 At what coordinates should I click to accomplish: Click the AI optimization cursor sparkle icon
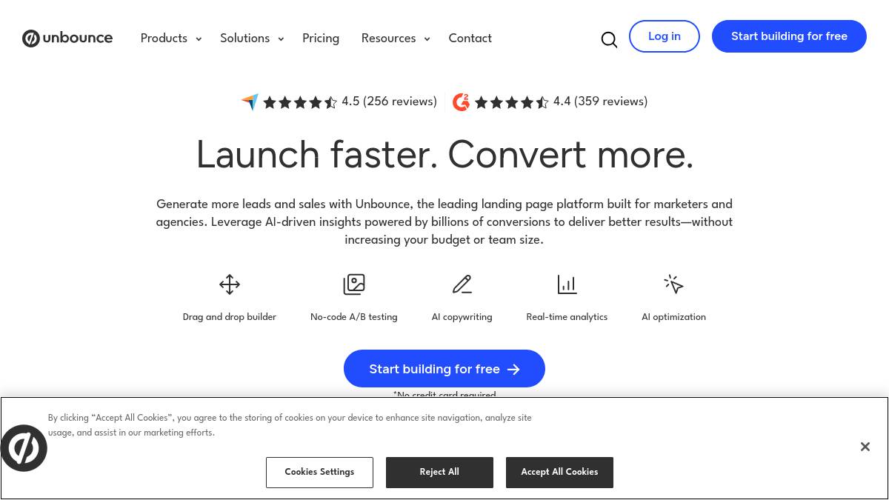pyautogui.click(x=673, y=284)
